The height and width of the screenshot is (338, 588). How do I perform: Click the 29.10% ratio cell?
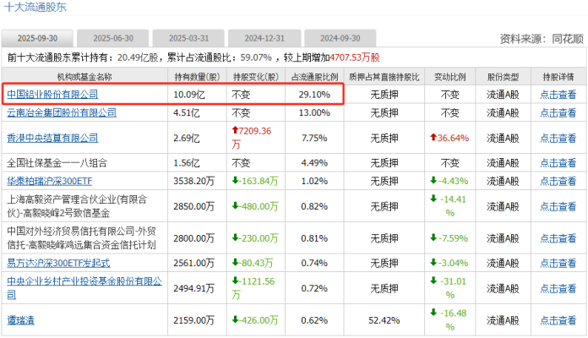pos(314,95)
